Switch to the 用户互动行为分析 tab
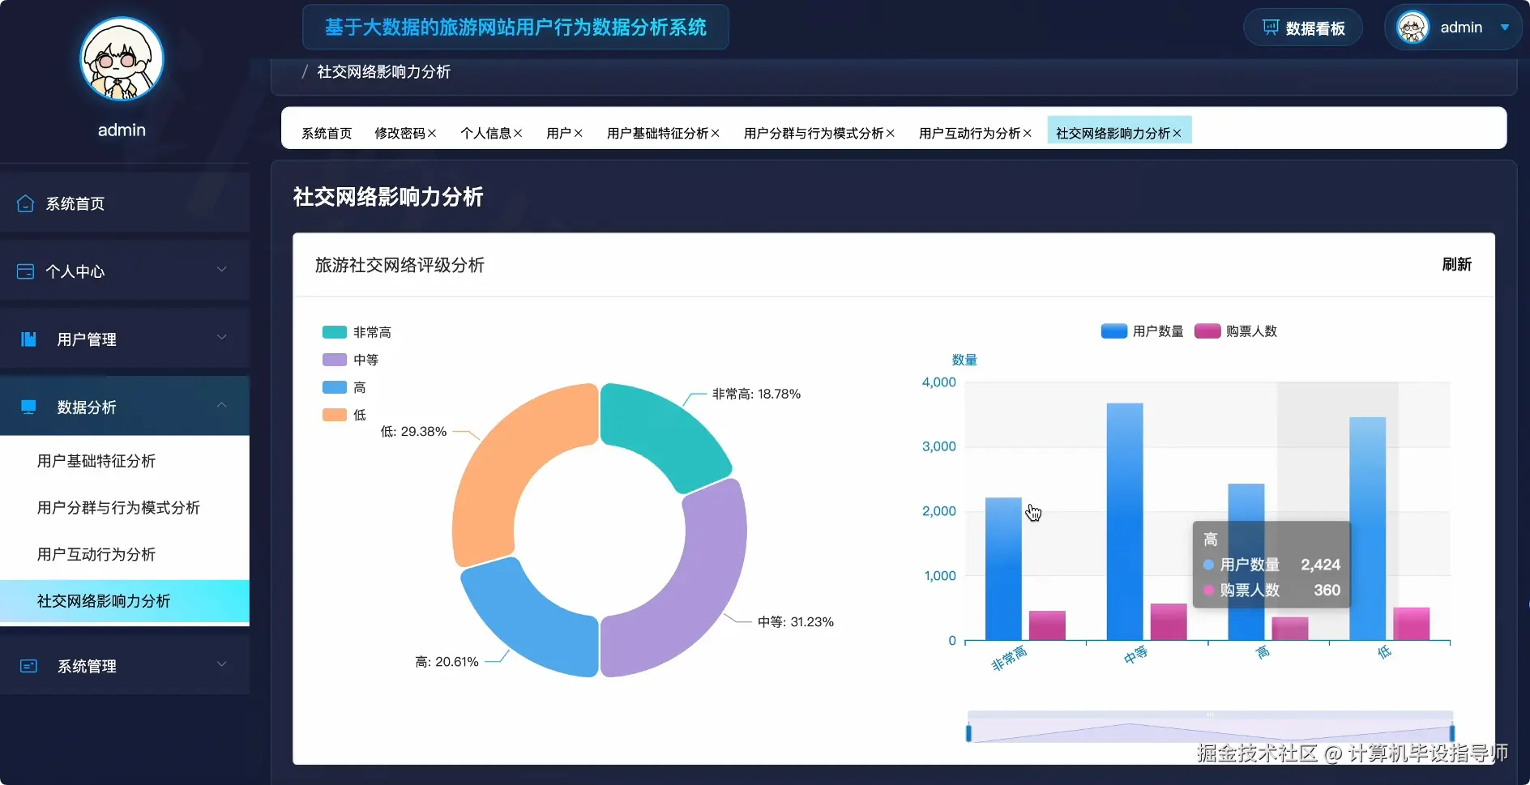 click(969, 133)
